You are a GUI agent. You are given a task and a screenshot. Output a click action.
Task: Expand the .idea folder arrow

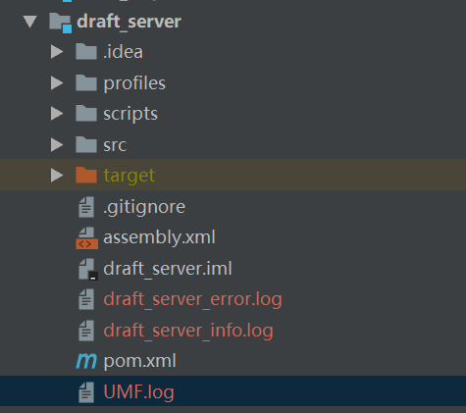57,52
